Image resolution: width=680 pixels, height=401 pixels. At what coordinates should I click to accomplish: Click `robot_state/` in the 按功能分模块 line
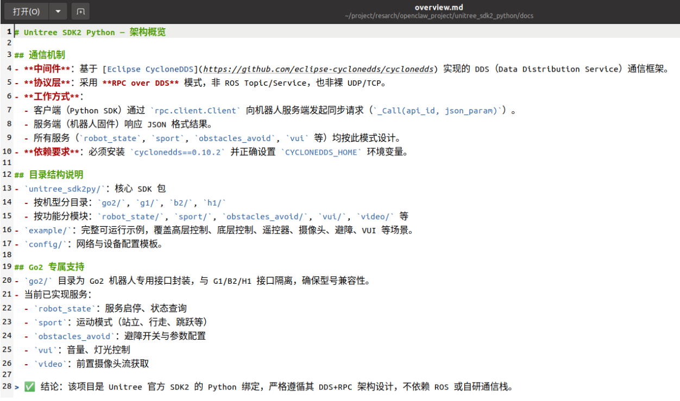(131, 217)
